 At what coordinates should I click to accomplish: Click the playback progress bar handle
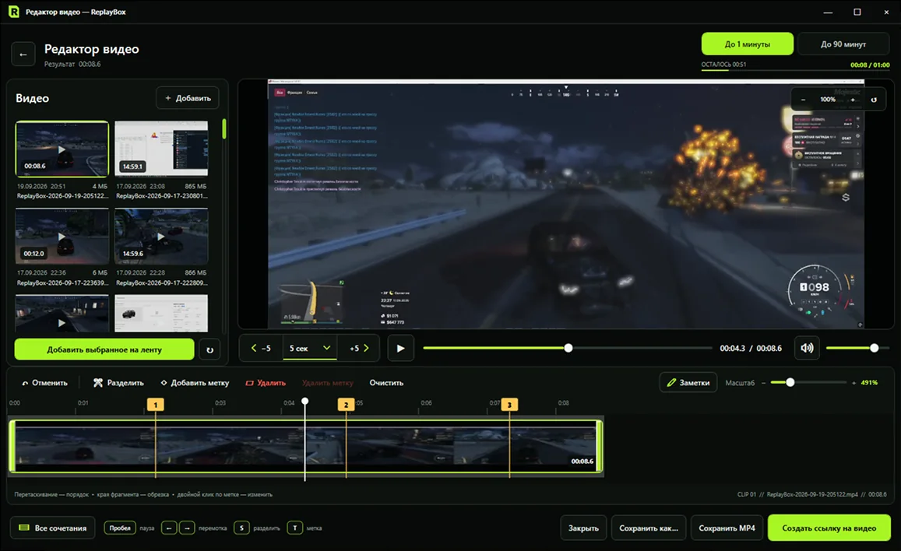click(568, 348)
